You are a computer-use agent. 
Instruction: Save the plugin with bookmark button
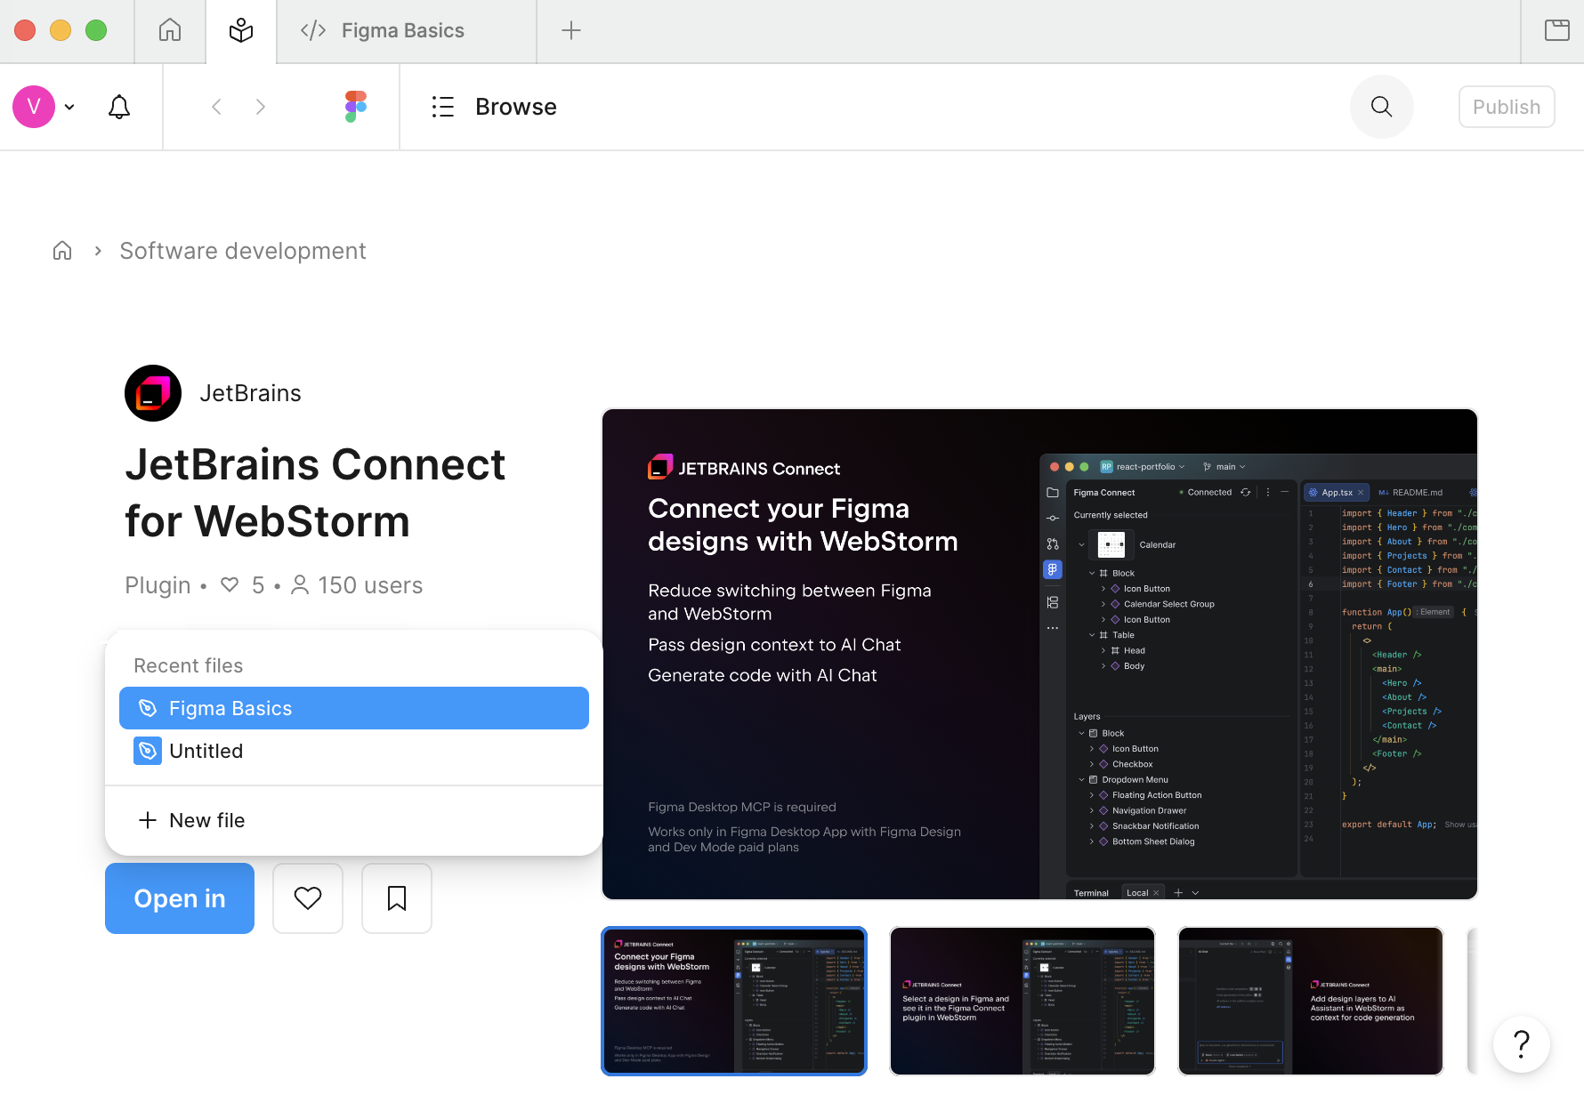(x=397, y=898)
